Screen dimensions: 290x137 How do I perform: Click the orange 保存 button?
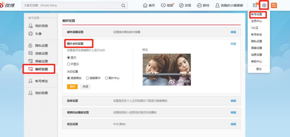click(x=72, y=87)
